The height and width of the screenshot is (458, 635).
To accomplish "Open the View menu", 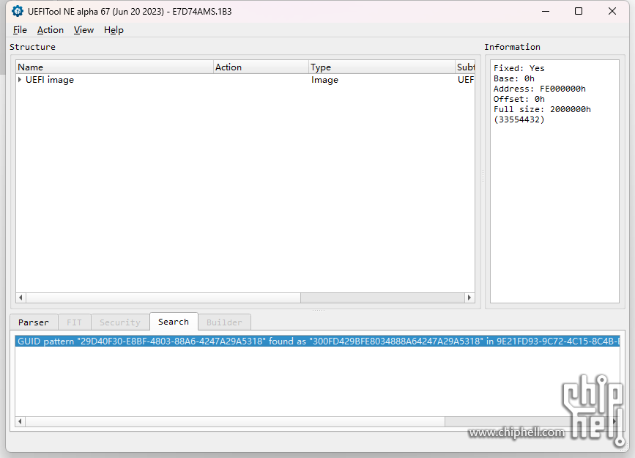I will 83,30.
